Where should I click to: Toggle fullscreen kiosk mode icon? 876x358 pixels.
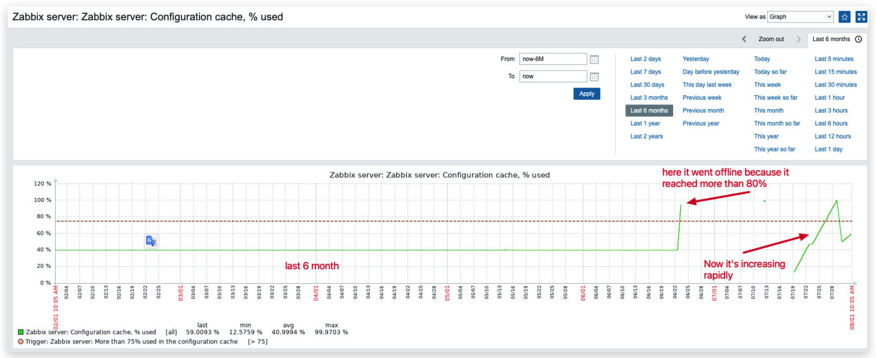click(861, 17)
